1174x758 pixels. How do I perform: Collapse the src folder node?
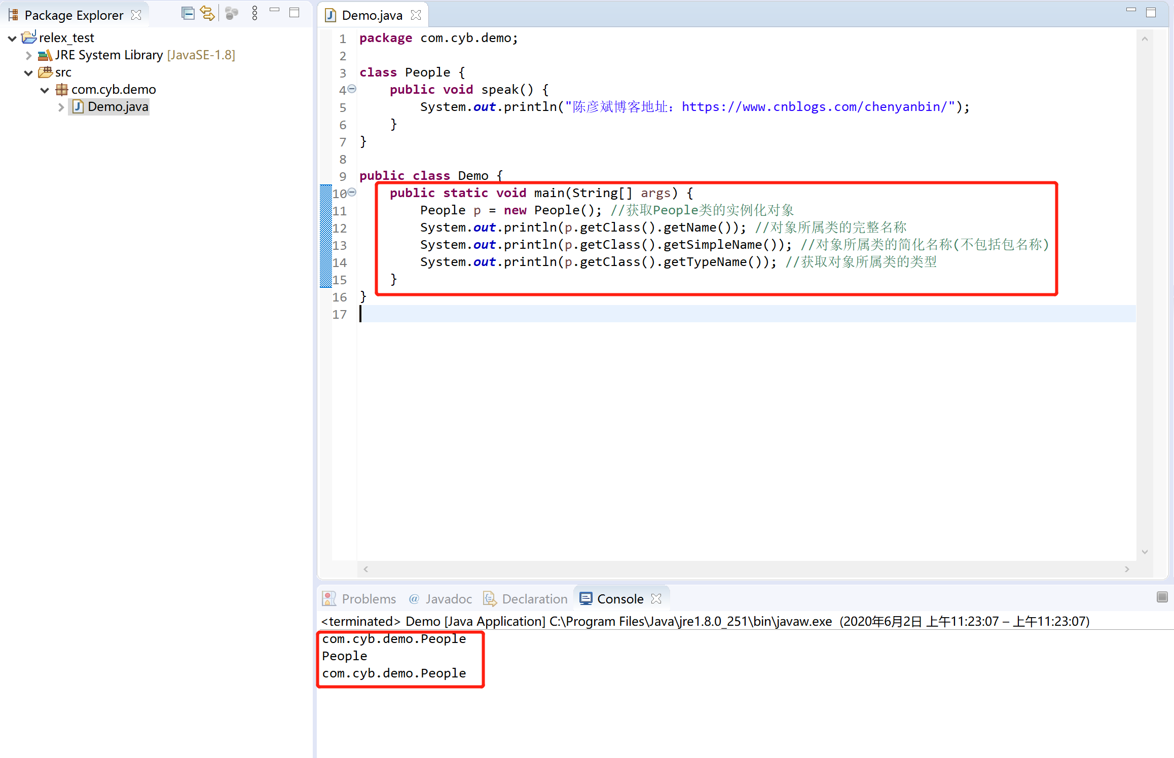coord(28,72)
